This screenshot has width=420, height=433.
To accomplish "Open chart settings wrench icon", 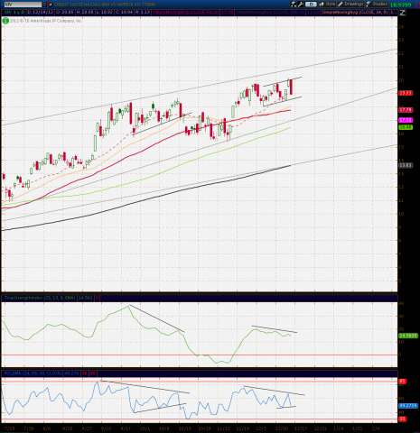I will pyautogui.click(x=301, y=5).
